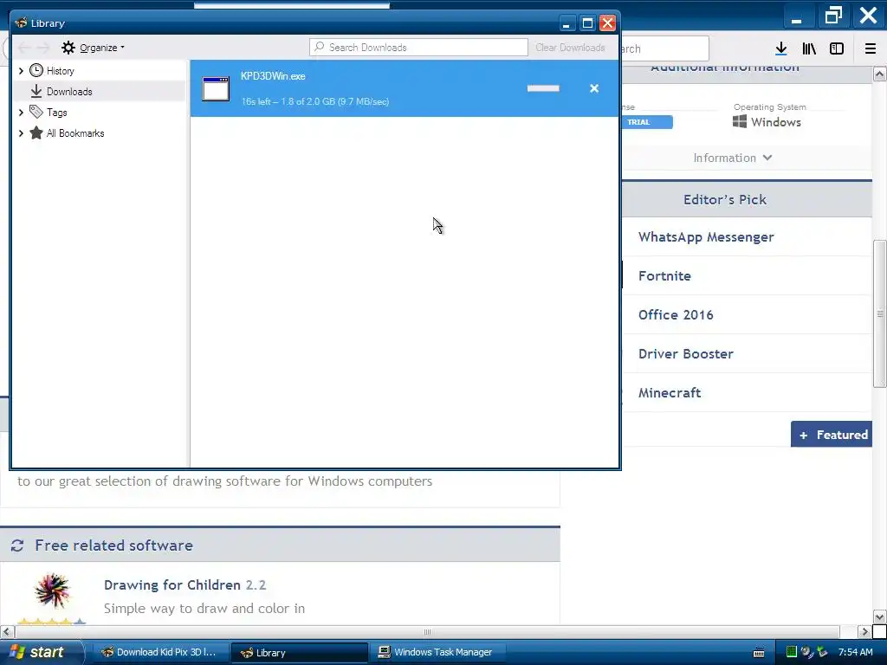The height and width of the screenshot is (665, 887).
Task: Open the browser Downloads arrow icon
Action: tap(781, 48)
